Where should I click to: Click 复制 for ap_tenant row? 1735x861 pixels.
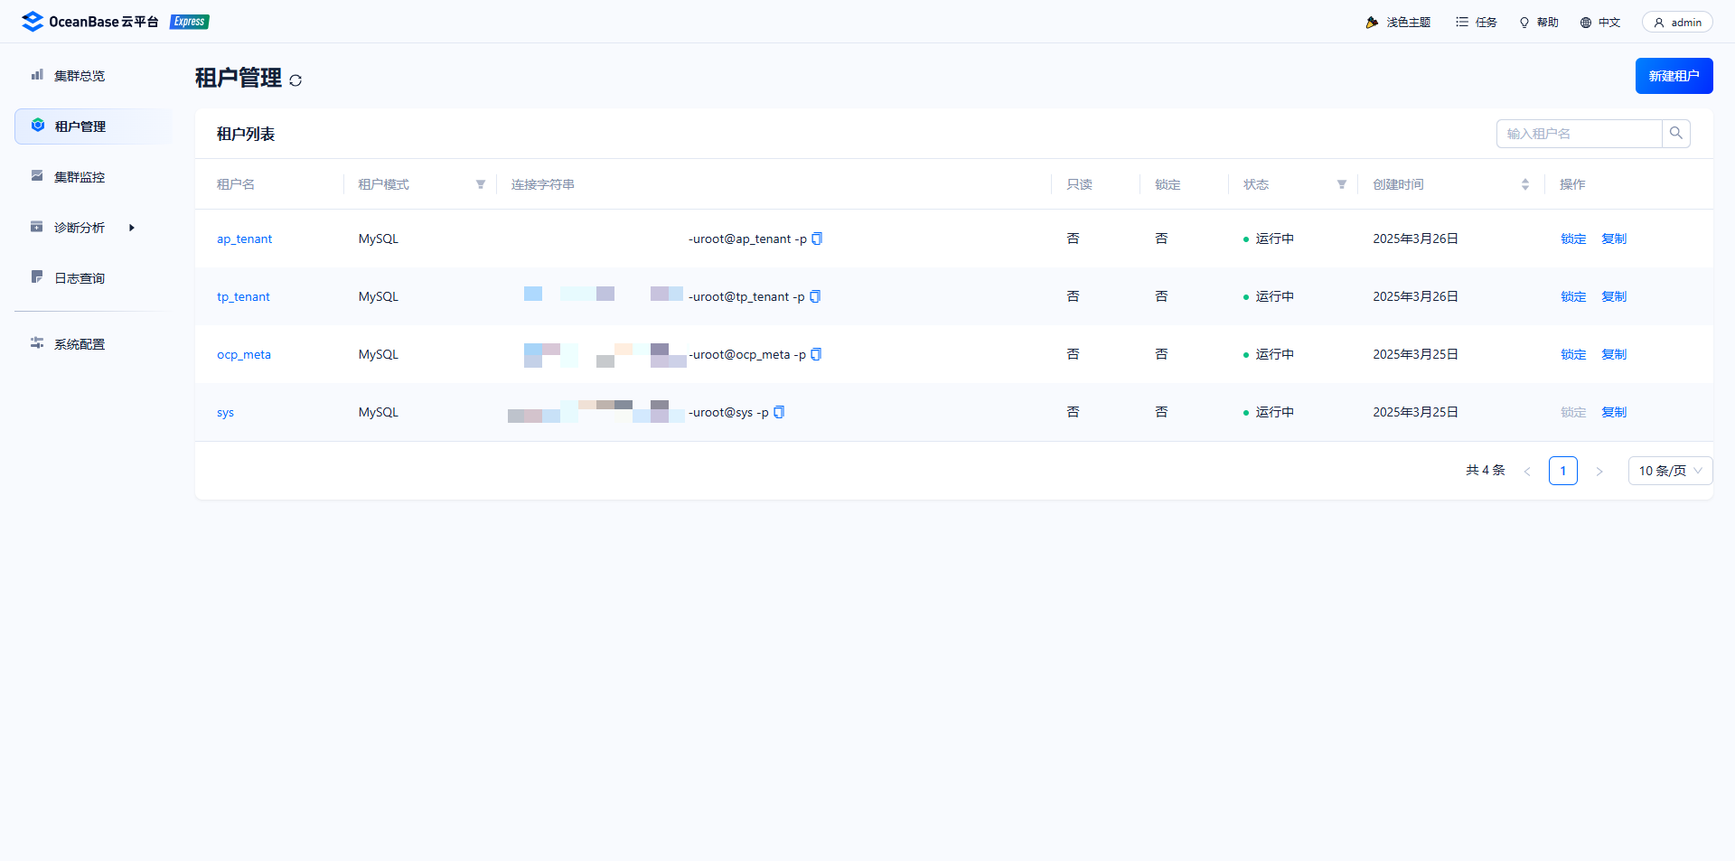(1614, 239)
